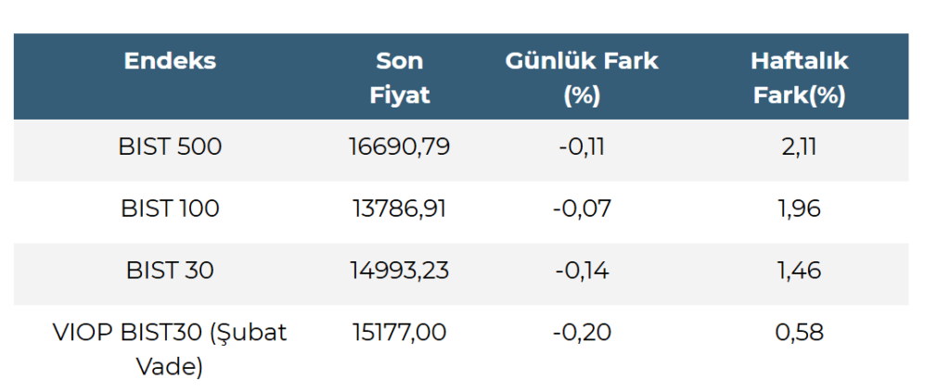Click the daily change -0,20
Viewport: 950px width, 392px height.
click(x=582, y=332)
